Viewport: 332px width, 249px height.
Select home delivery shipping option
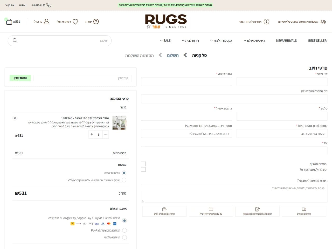pos(124,173)
